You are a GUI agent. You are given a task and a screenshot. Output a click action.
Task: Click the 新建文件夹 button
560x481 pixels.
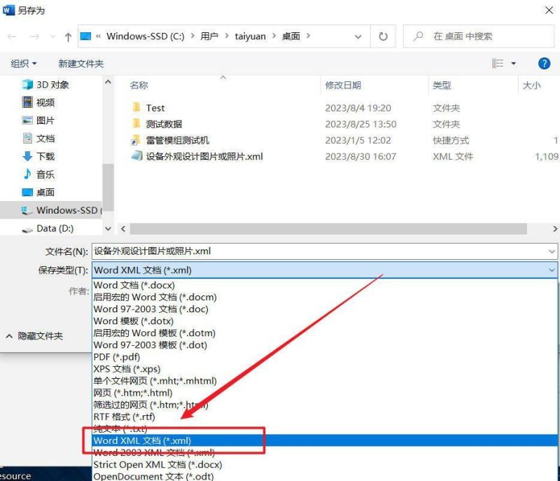(x=80, y=63)
